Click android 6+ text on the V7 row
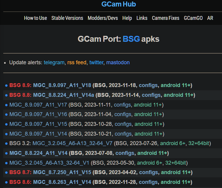222x188 pixels. pyautogui.click(x=173, y=143)
